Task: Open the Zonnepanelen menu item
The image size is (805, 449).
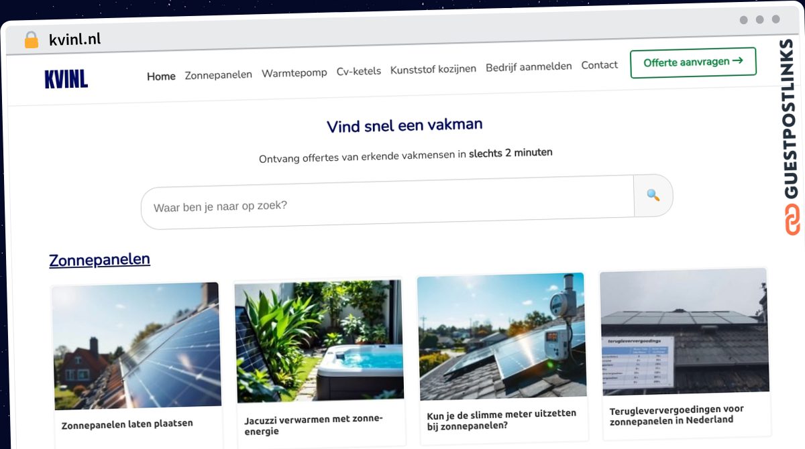Action: [219, 74]
